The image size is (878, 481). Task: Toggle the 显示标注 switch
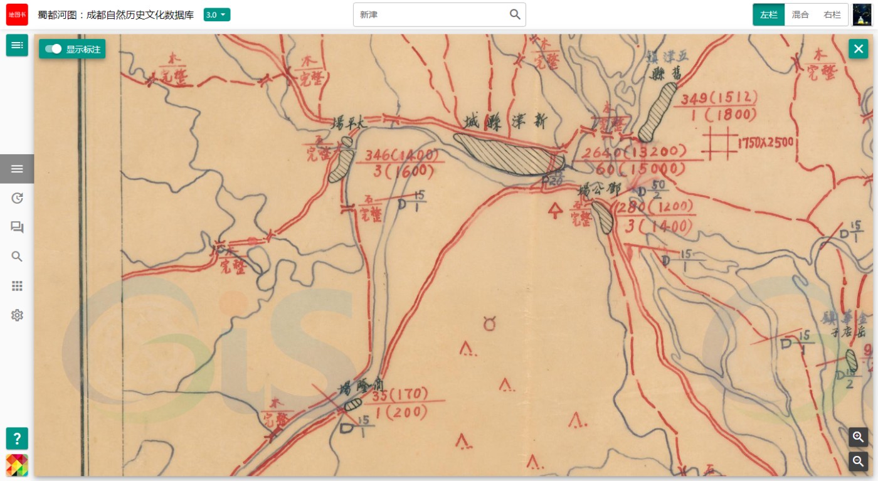pos(54,49)
